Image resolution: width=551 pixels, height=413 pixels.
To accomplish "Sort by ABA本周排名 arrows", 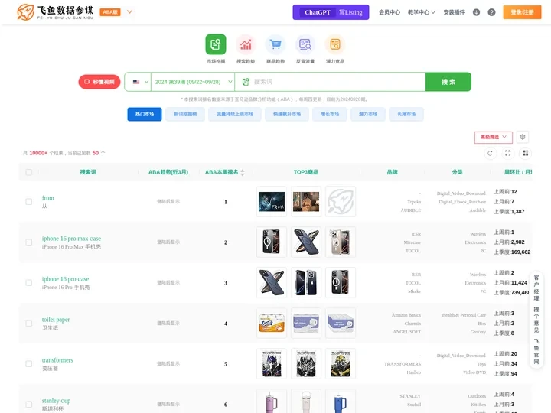I will tap(243, 172).
